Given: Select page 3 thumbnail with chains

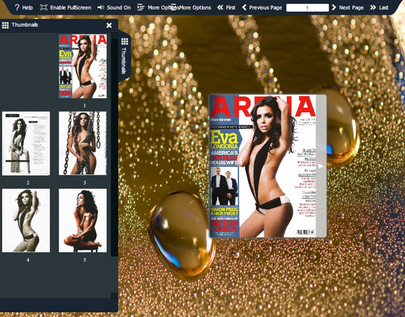Looking at the screenshot, I should click(83, 144).
